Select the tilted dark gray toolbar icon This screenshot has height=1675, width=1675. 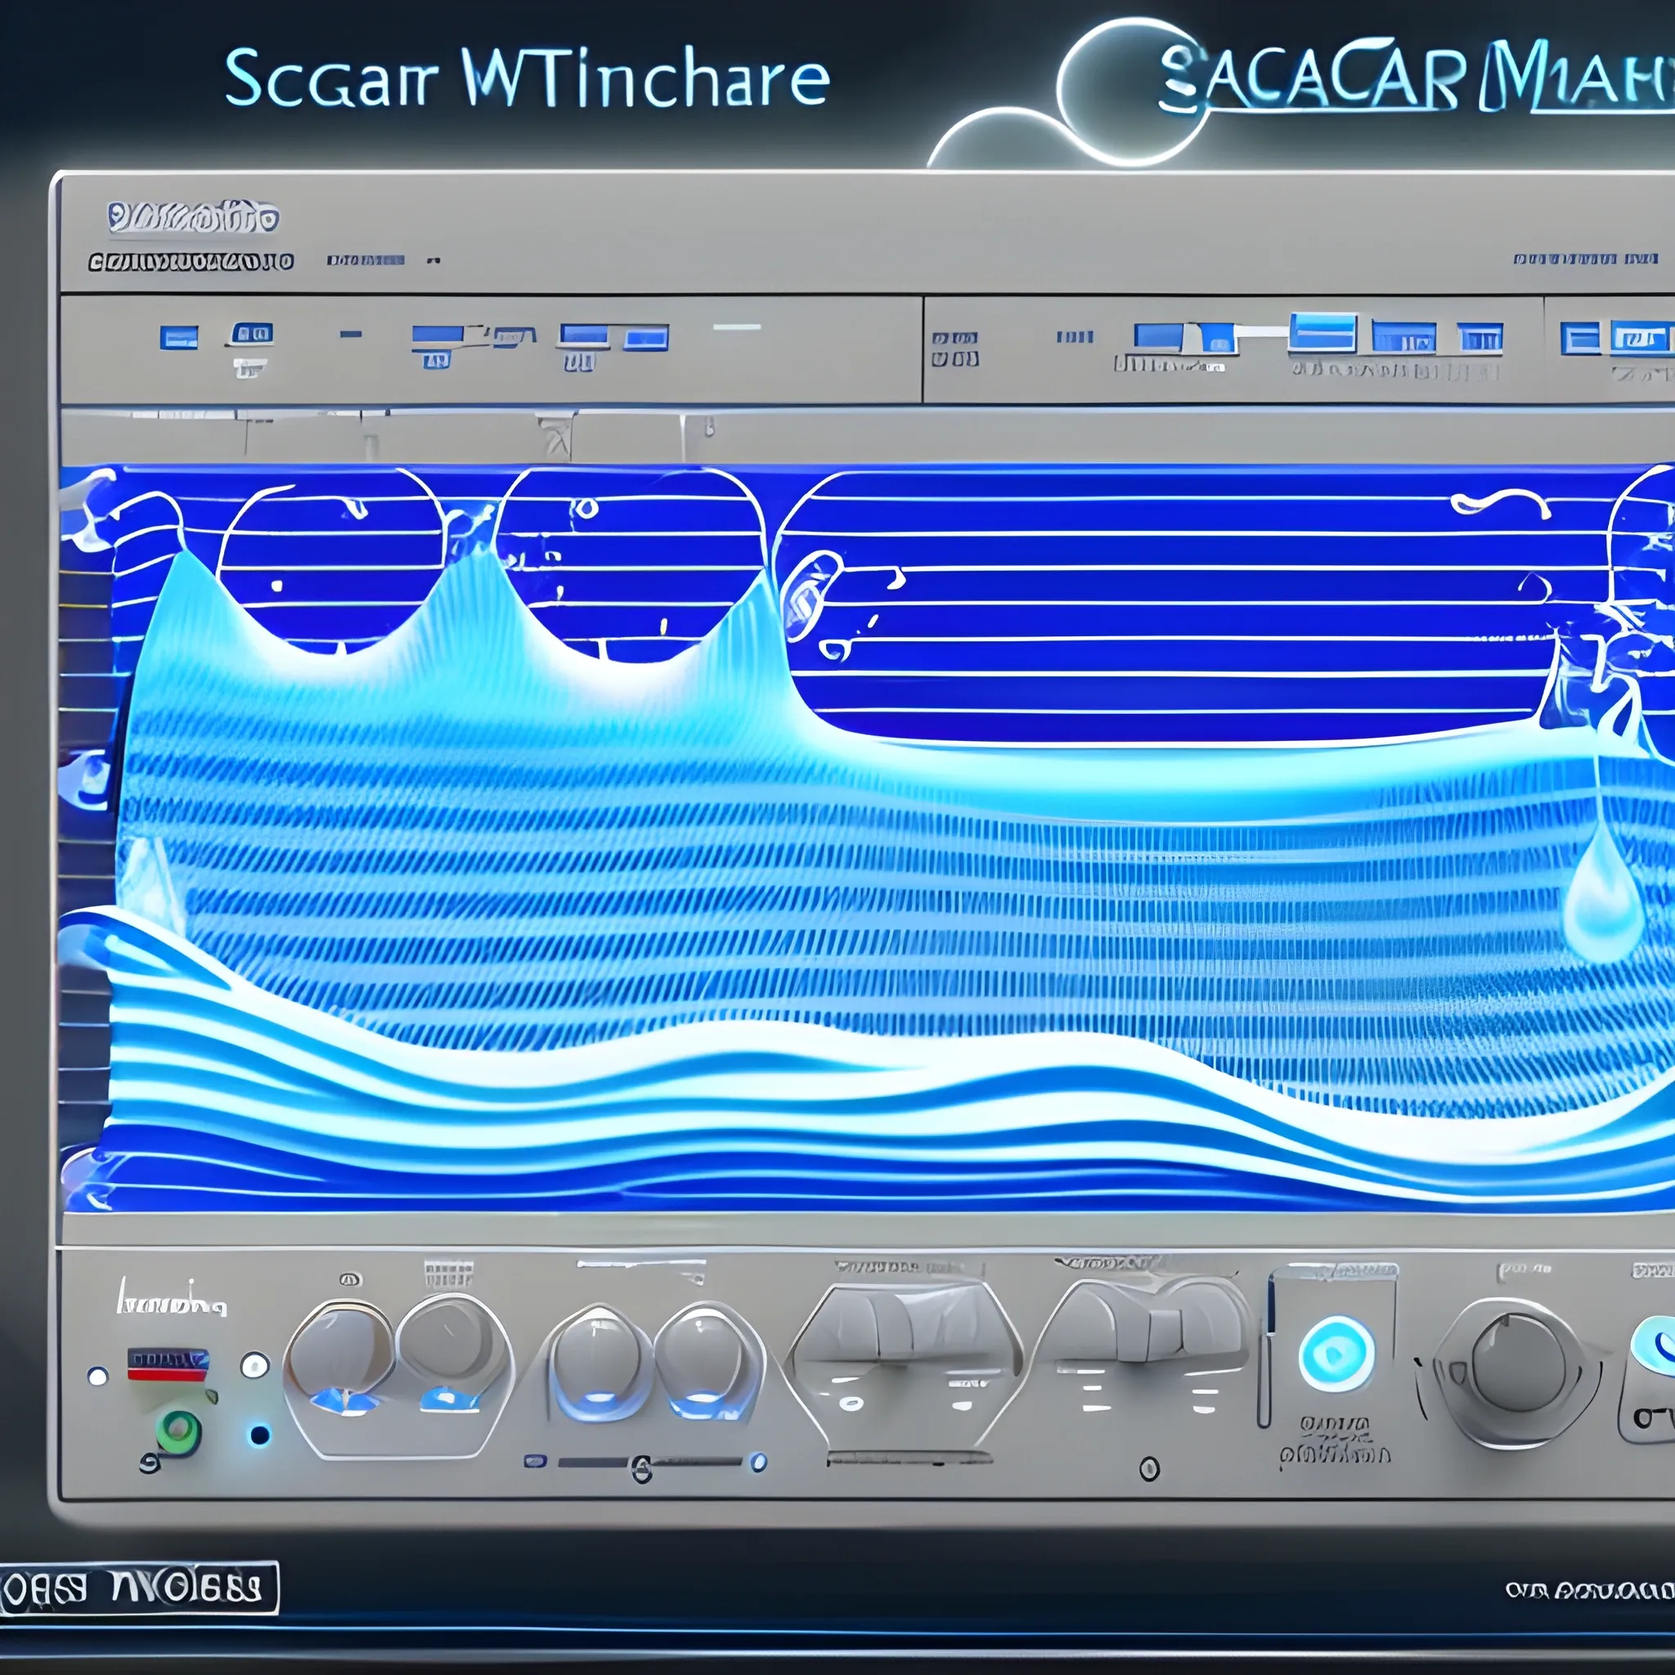coord(514,336)
